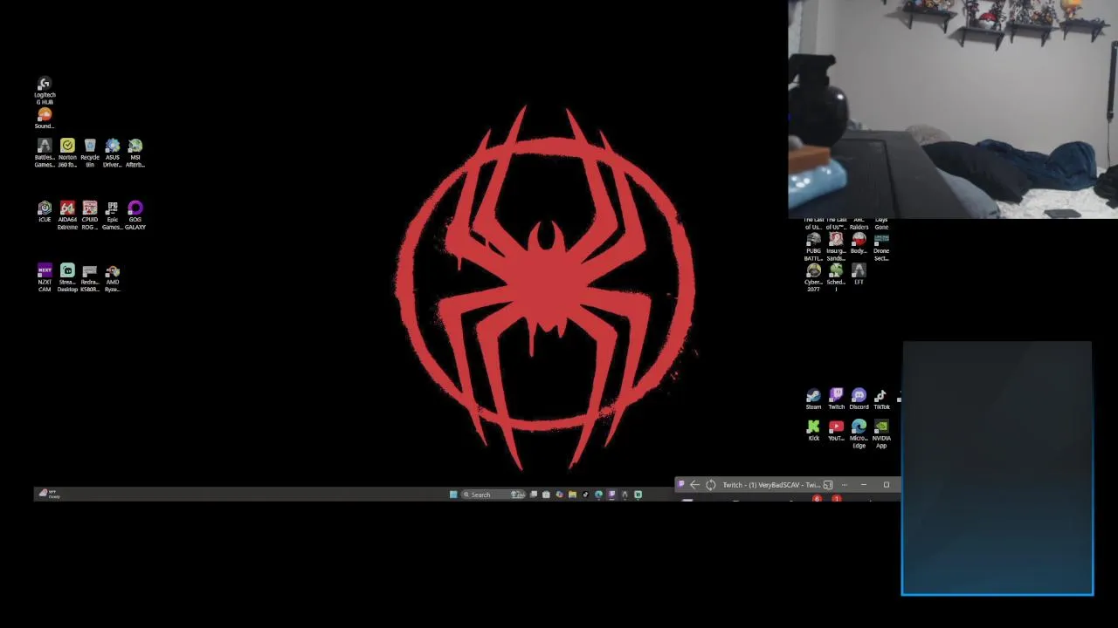Open the Twitch window more-options menu
Image resolution: width=1118 pixels, height=628 pixels.
[844, 485]
